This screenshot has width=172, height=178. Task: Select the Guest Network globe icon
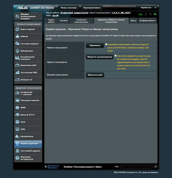(17, 44)
